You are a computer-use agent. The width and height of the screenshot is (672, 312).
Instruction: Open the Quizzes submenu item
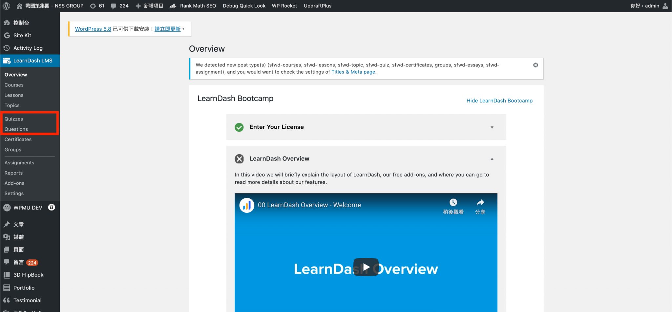click(x=14, y=119)
